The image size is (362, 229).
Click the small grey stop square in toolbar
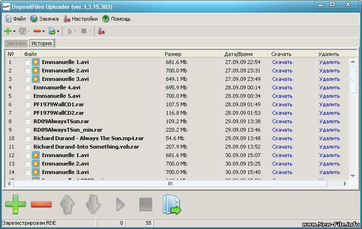pyautogui.click(x=84, y=31)
